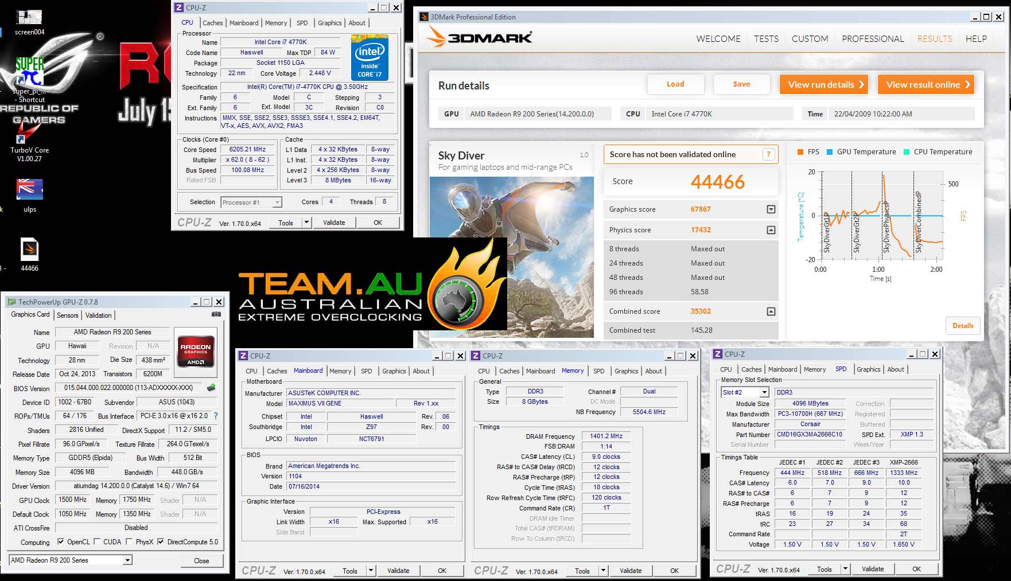Select the PROFESSIONAL section in 3DMark

[873, 39]
